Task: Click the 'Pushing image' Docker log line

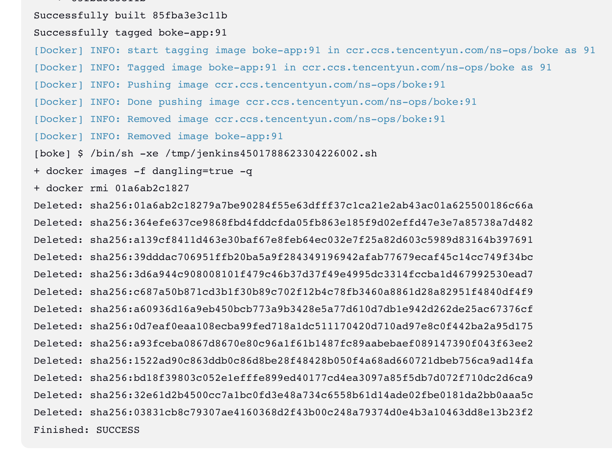Action: [x=239, y=85]
